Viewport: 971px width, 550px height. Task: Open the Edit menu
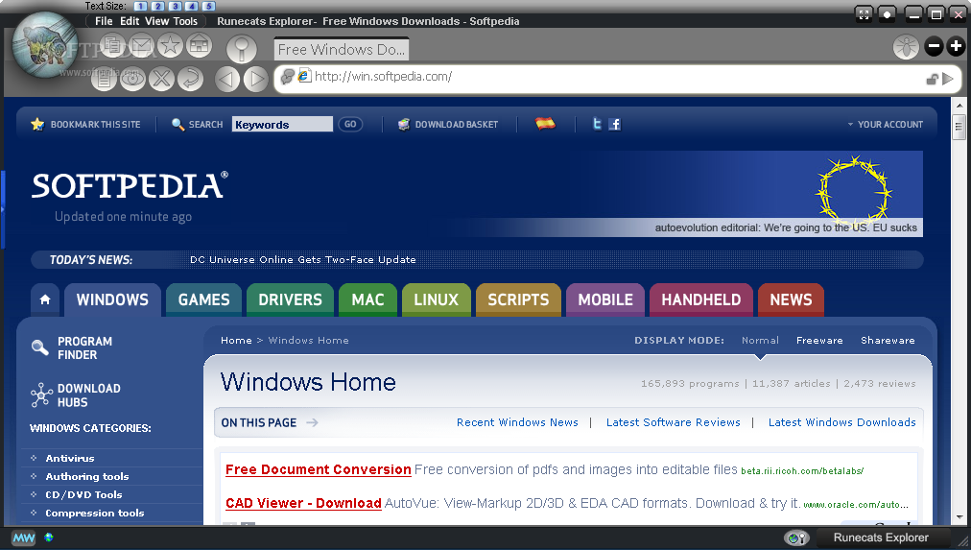click(x=130, y=21)
